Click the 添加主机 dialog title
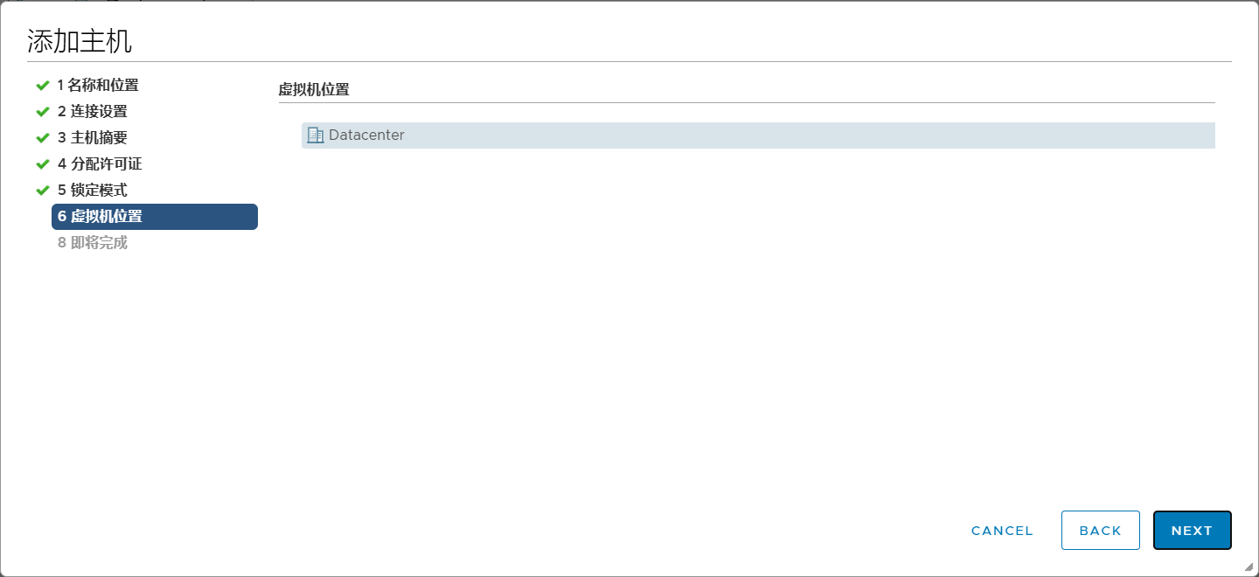This screenshot has height=577, width=1259. 80,41
